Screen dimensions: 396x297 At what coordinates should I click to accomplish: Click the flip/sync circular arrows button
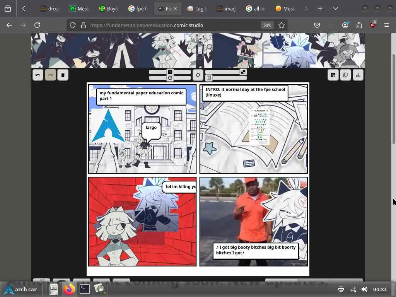(x=198, y=75)
